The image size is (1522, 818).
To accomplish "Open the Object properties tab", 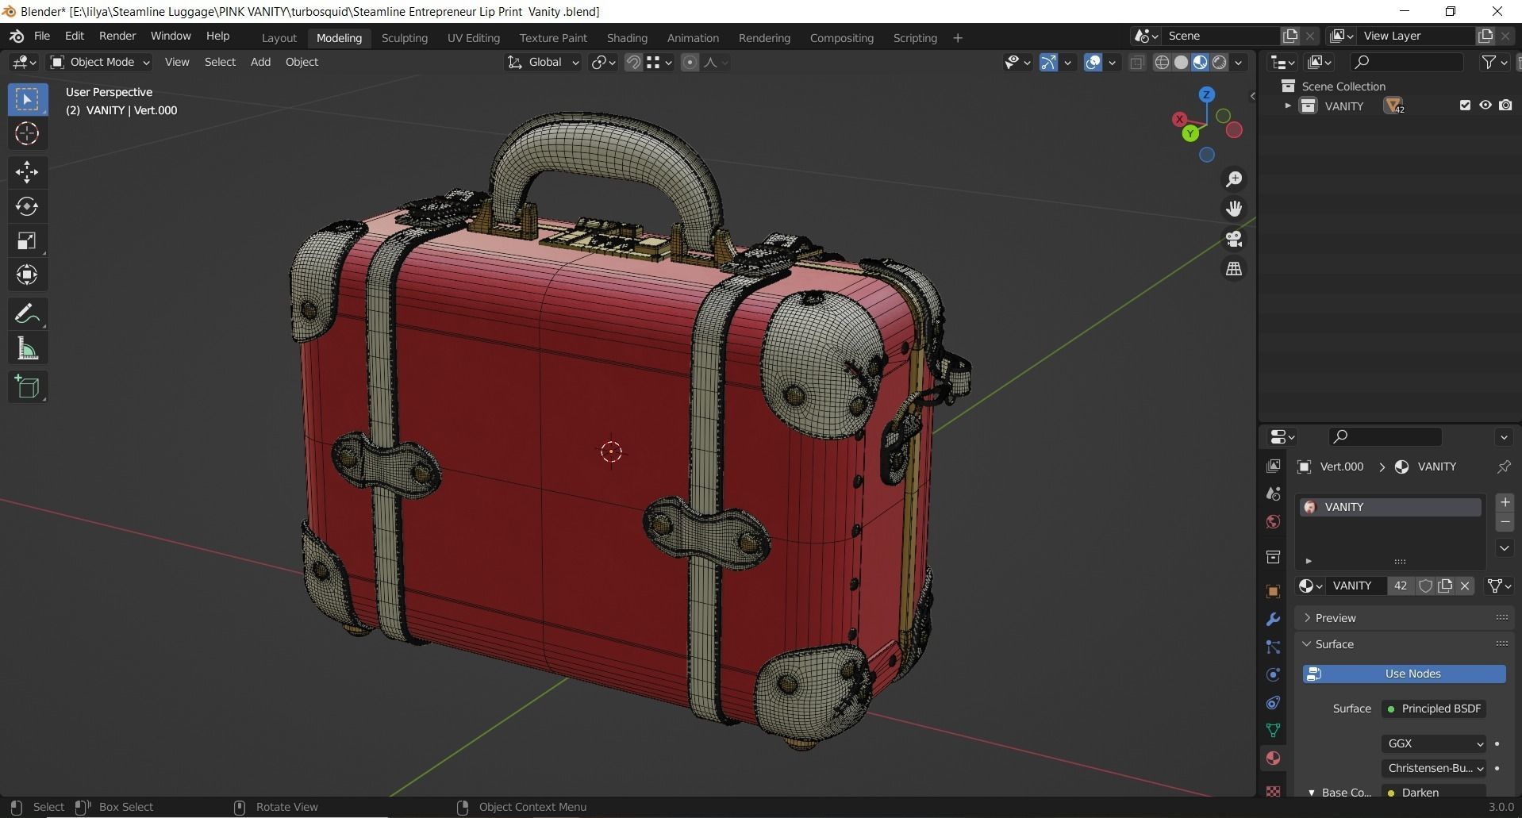I will [1274, 592].
